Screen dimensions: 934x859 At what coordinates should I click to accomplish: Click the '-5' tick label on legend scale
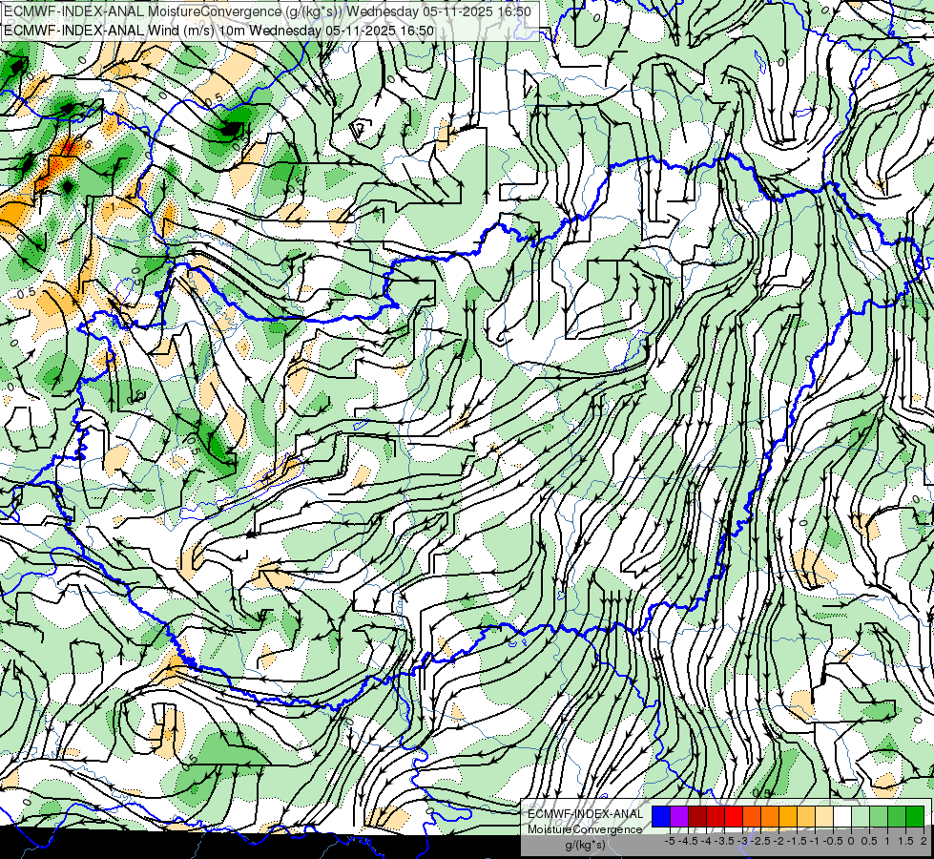click(670, 841)
